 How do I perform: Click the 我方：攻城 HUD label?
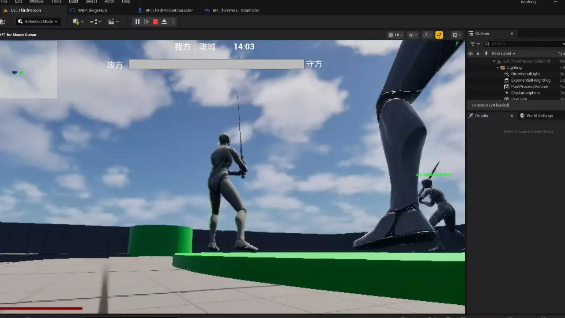pos(195,46)
